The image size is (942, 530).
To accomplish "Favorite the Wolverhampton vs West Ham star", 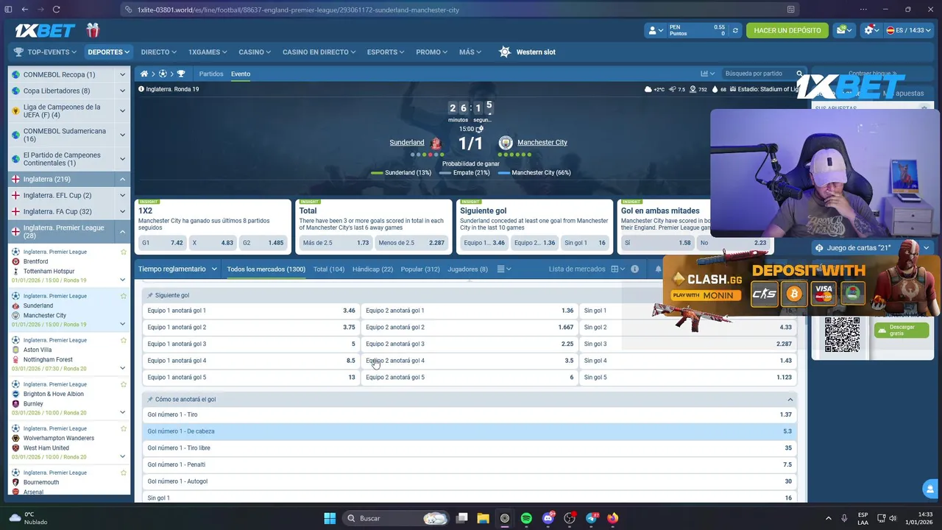I will (x=124, y=428).
